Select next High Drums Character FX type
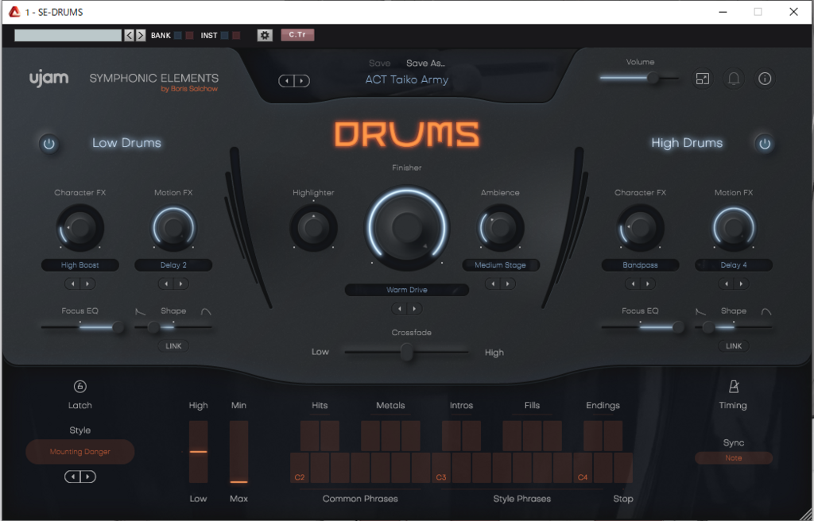The width and height of the screenshot is (814, 521). (x=647, y=284)
